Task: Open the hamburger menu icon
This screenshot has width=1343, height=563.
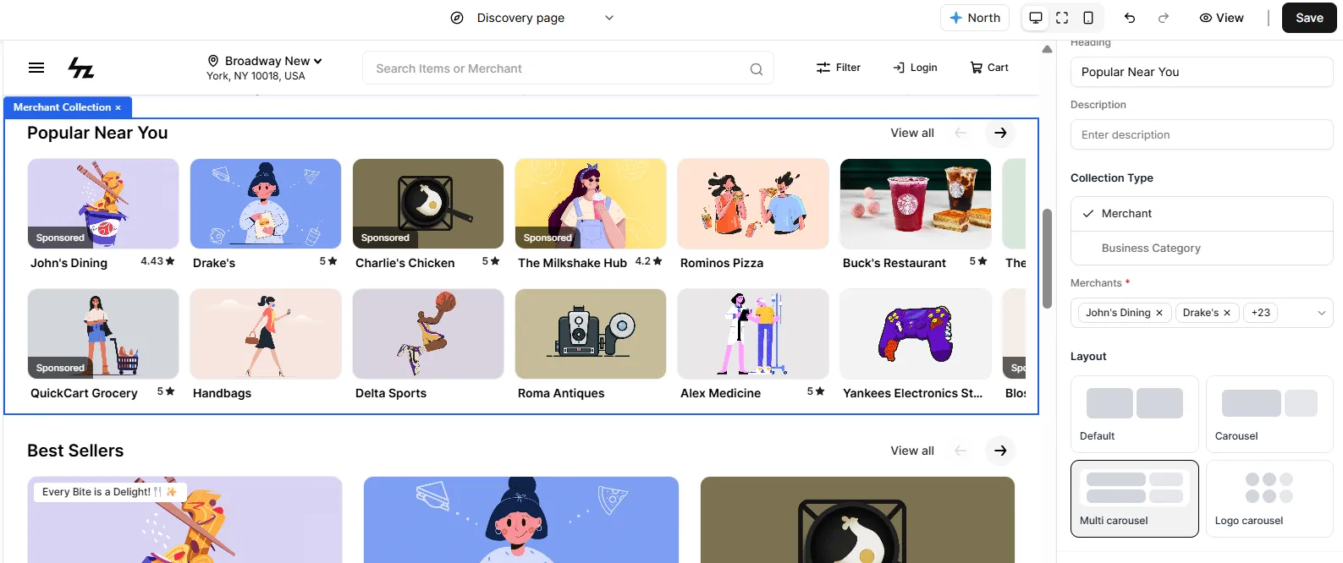Action: [36, 68]
